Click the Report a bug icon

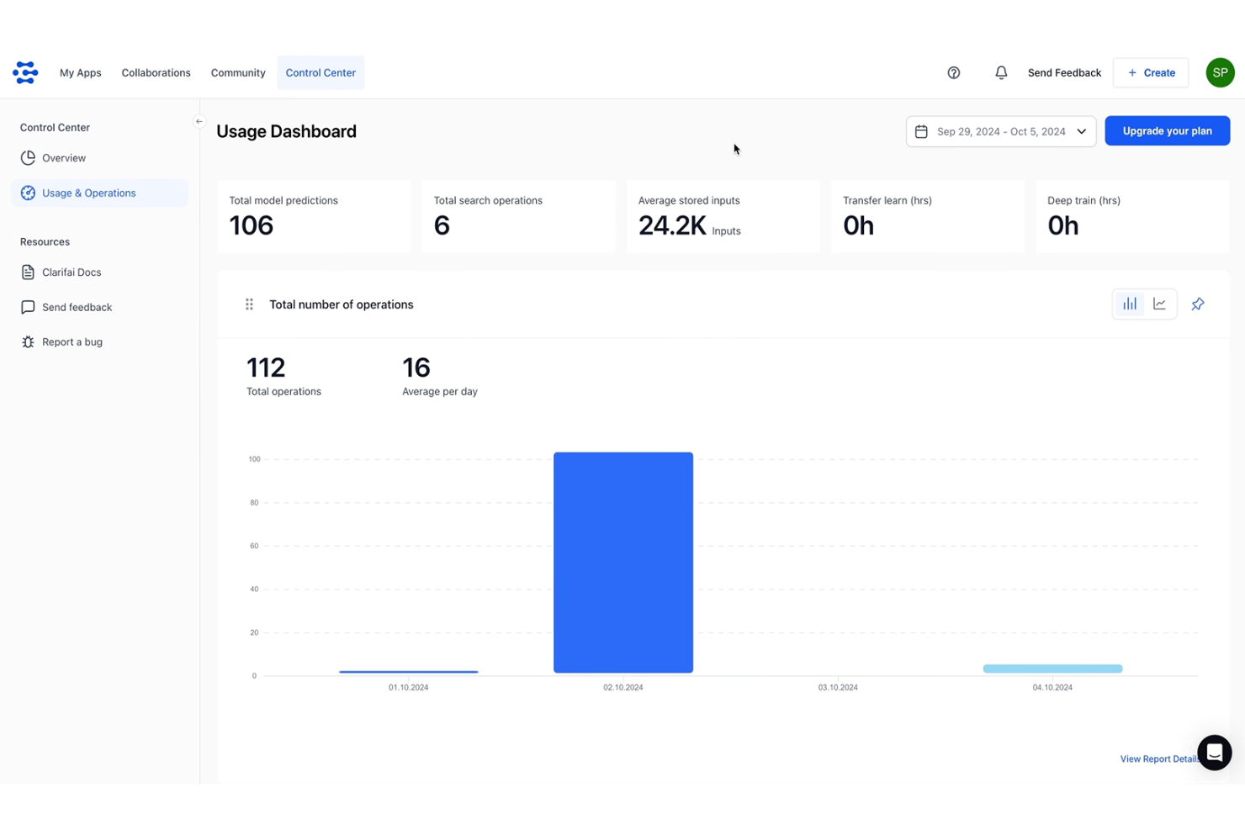click(x=28, y=341)
